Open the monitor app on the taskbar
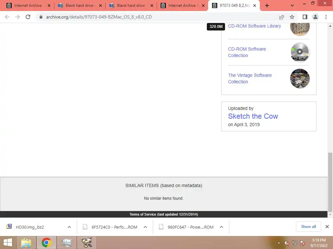The width and height of the screenshot is (333, 249). pyautogui.click(x=66, y=243)
